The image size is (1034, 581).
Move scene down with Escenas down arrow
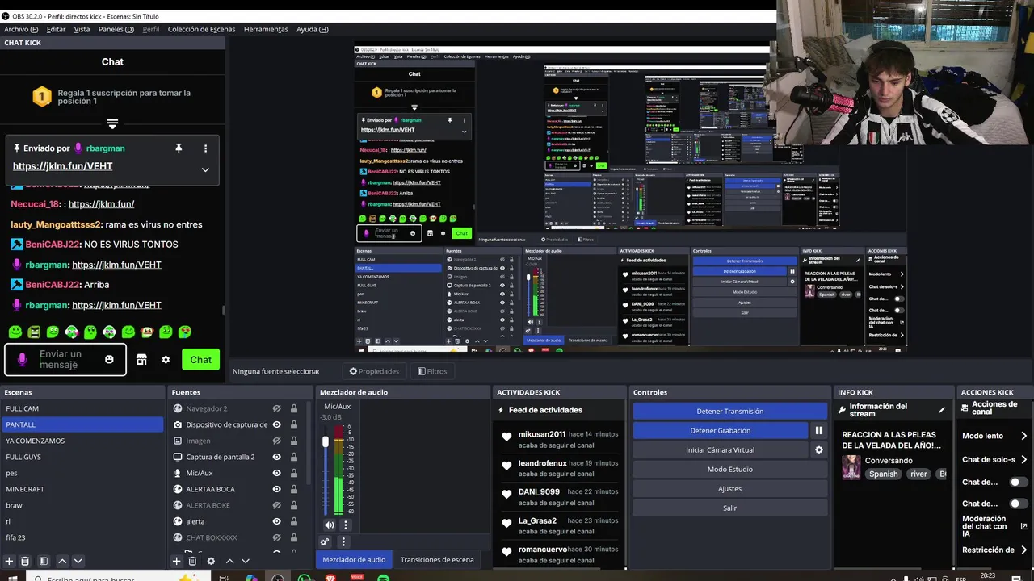click(78, 561)
